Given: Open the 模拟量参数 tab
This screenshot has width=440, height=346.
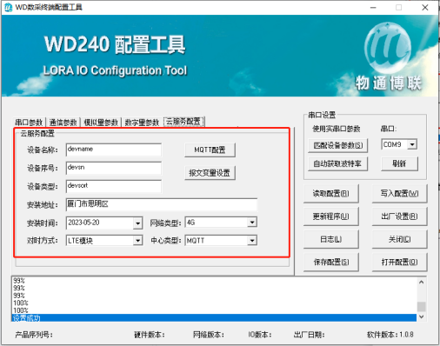Looking at the screenshot, I should click(101, 123).
